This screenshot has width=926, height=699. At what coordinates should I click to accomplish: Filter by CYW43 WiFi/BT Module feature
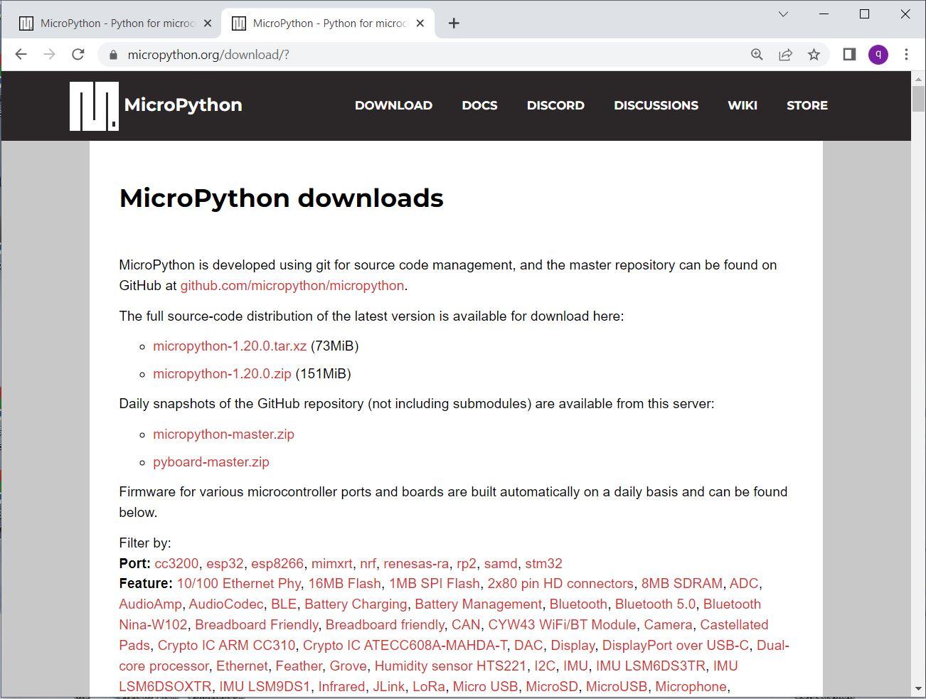tap(563, 625)
